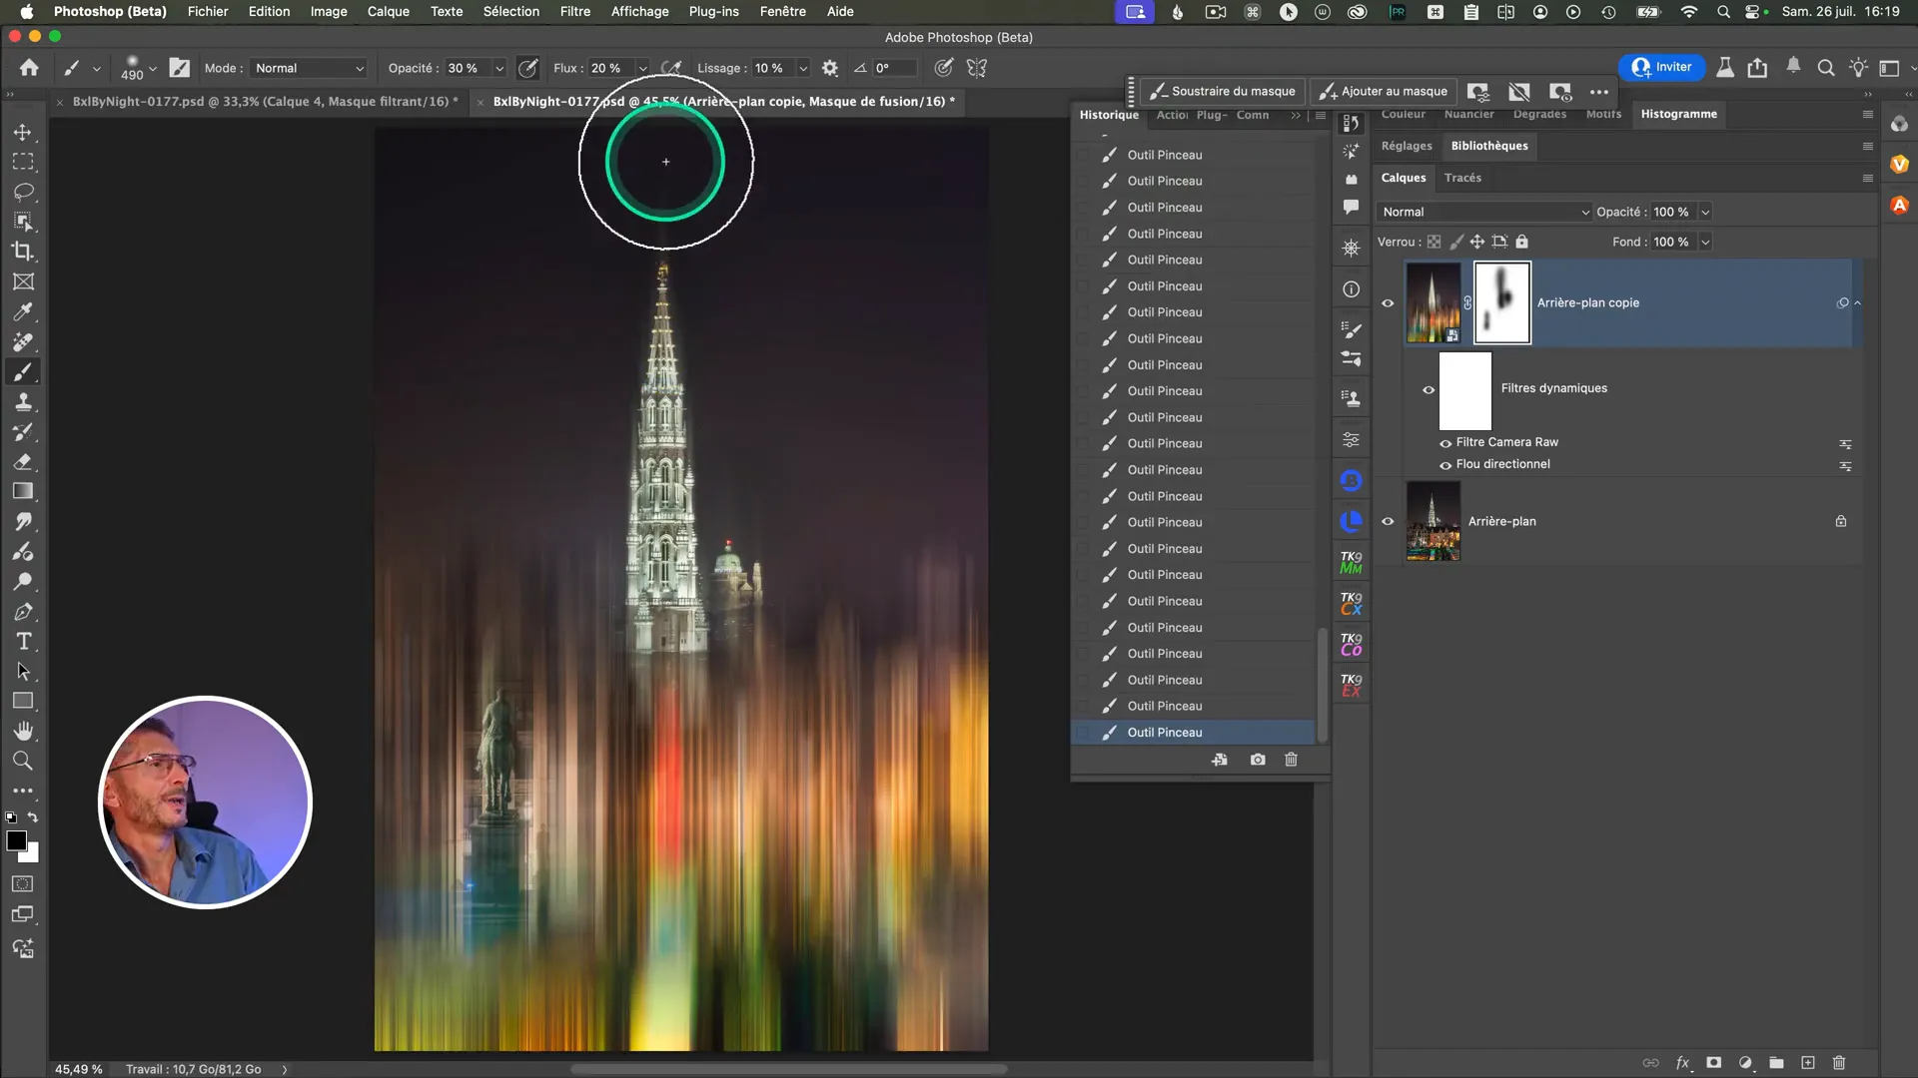Open the brush Mode dropdown
1918x1078 pixels.
309,68
